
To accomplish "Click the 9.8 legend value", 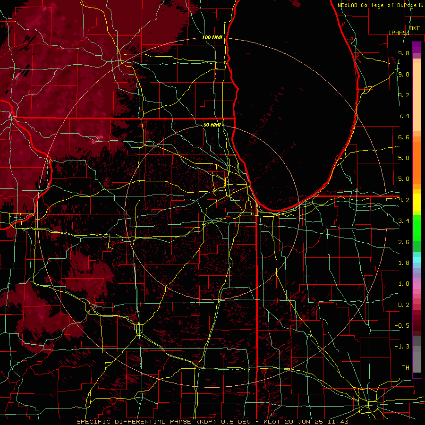I will (x=404, y=53).
